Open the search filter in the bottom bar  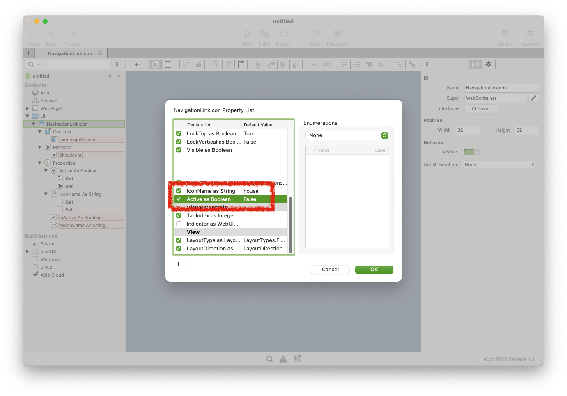[270, 359]
